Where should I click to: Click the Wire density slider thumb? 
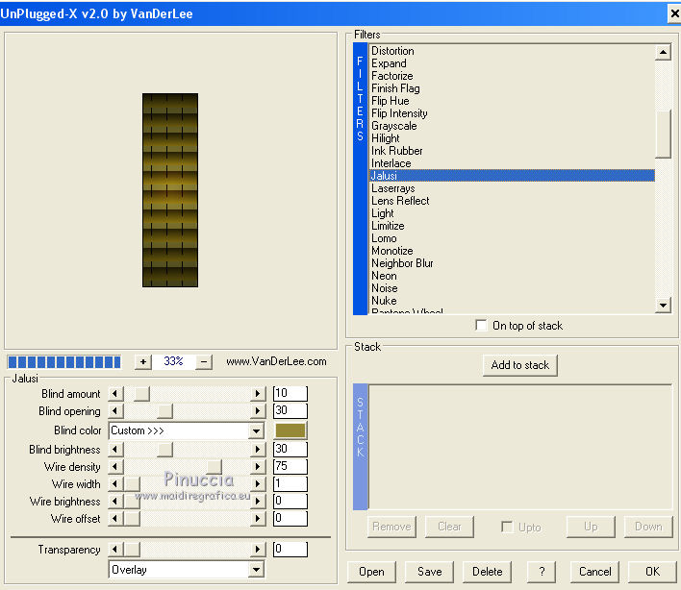214,466
